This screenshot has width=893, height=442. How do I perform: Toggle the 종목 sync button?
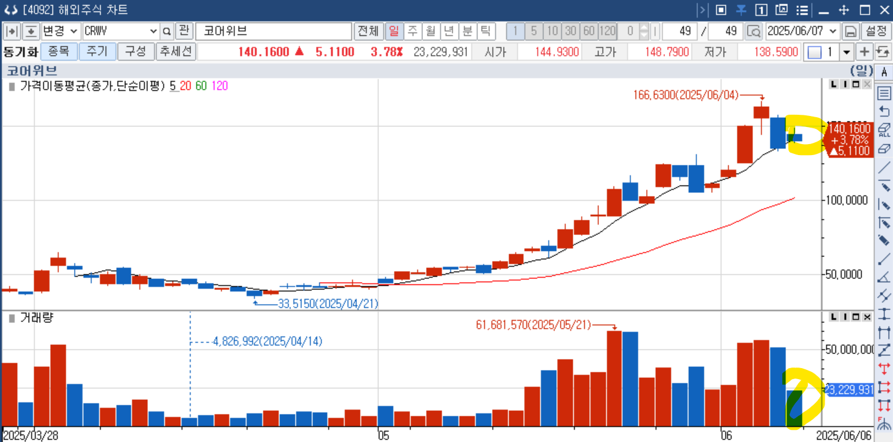point(59,52)
